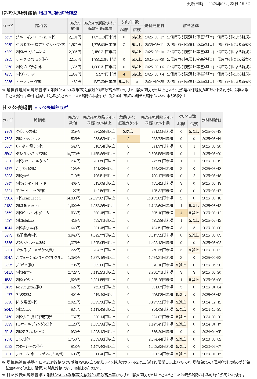Click the name ベースフード(株)
The image size is (257, 379).
tap(29, 82)
